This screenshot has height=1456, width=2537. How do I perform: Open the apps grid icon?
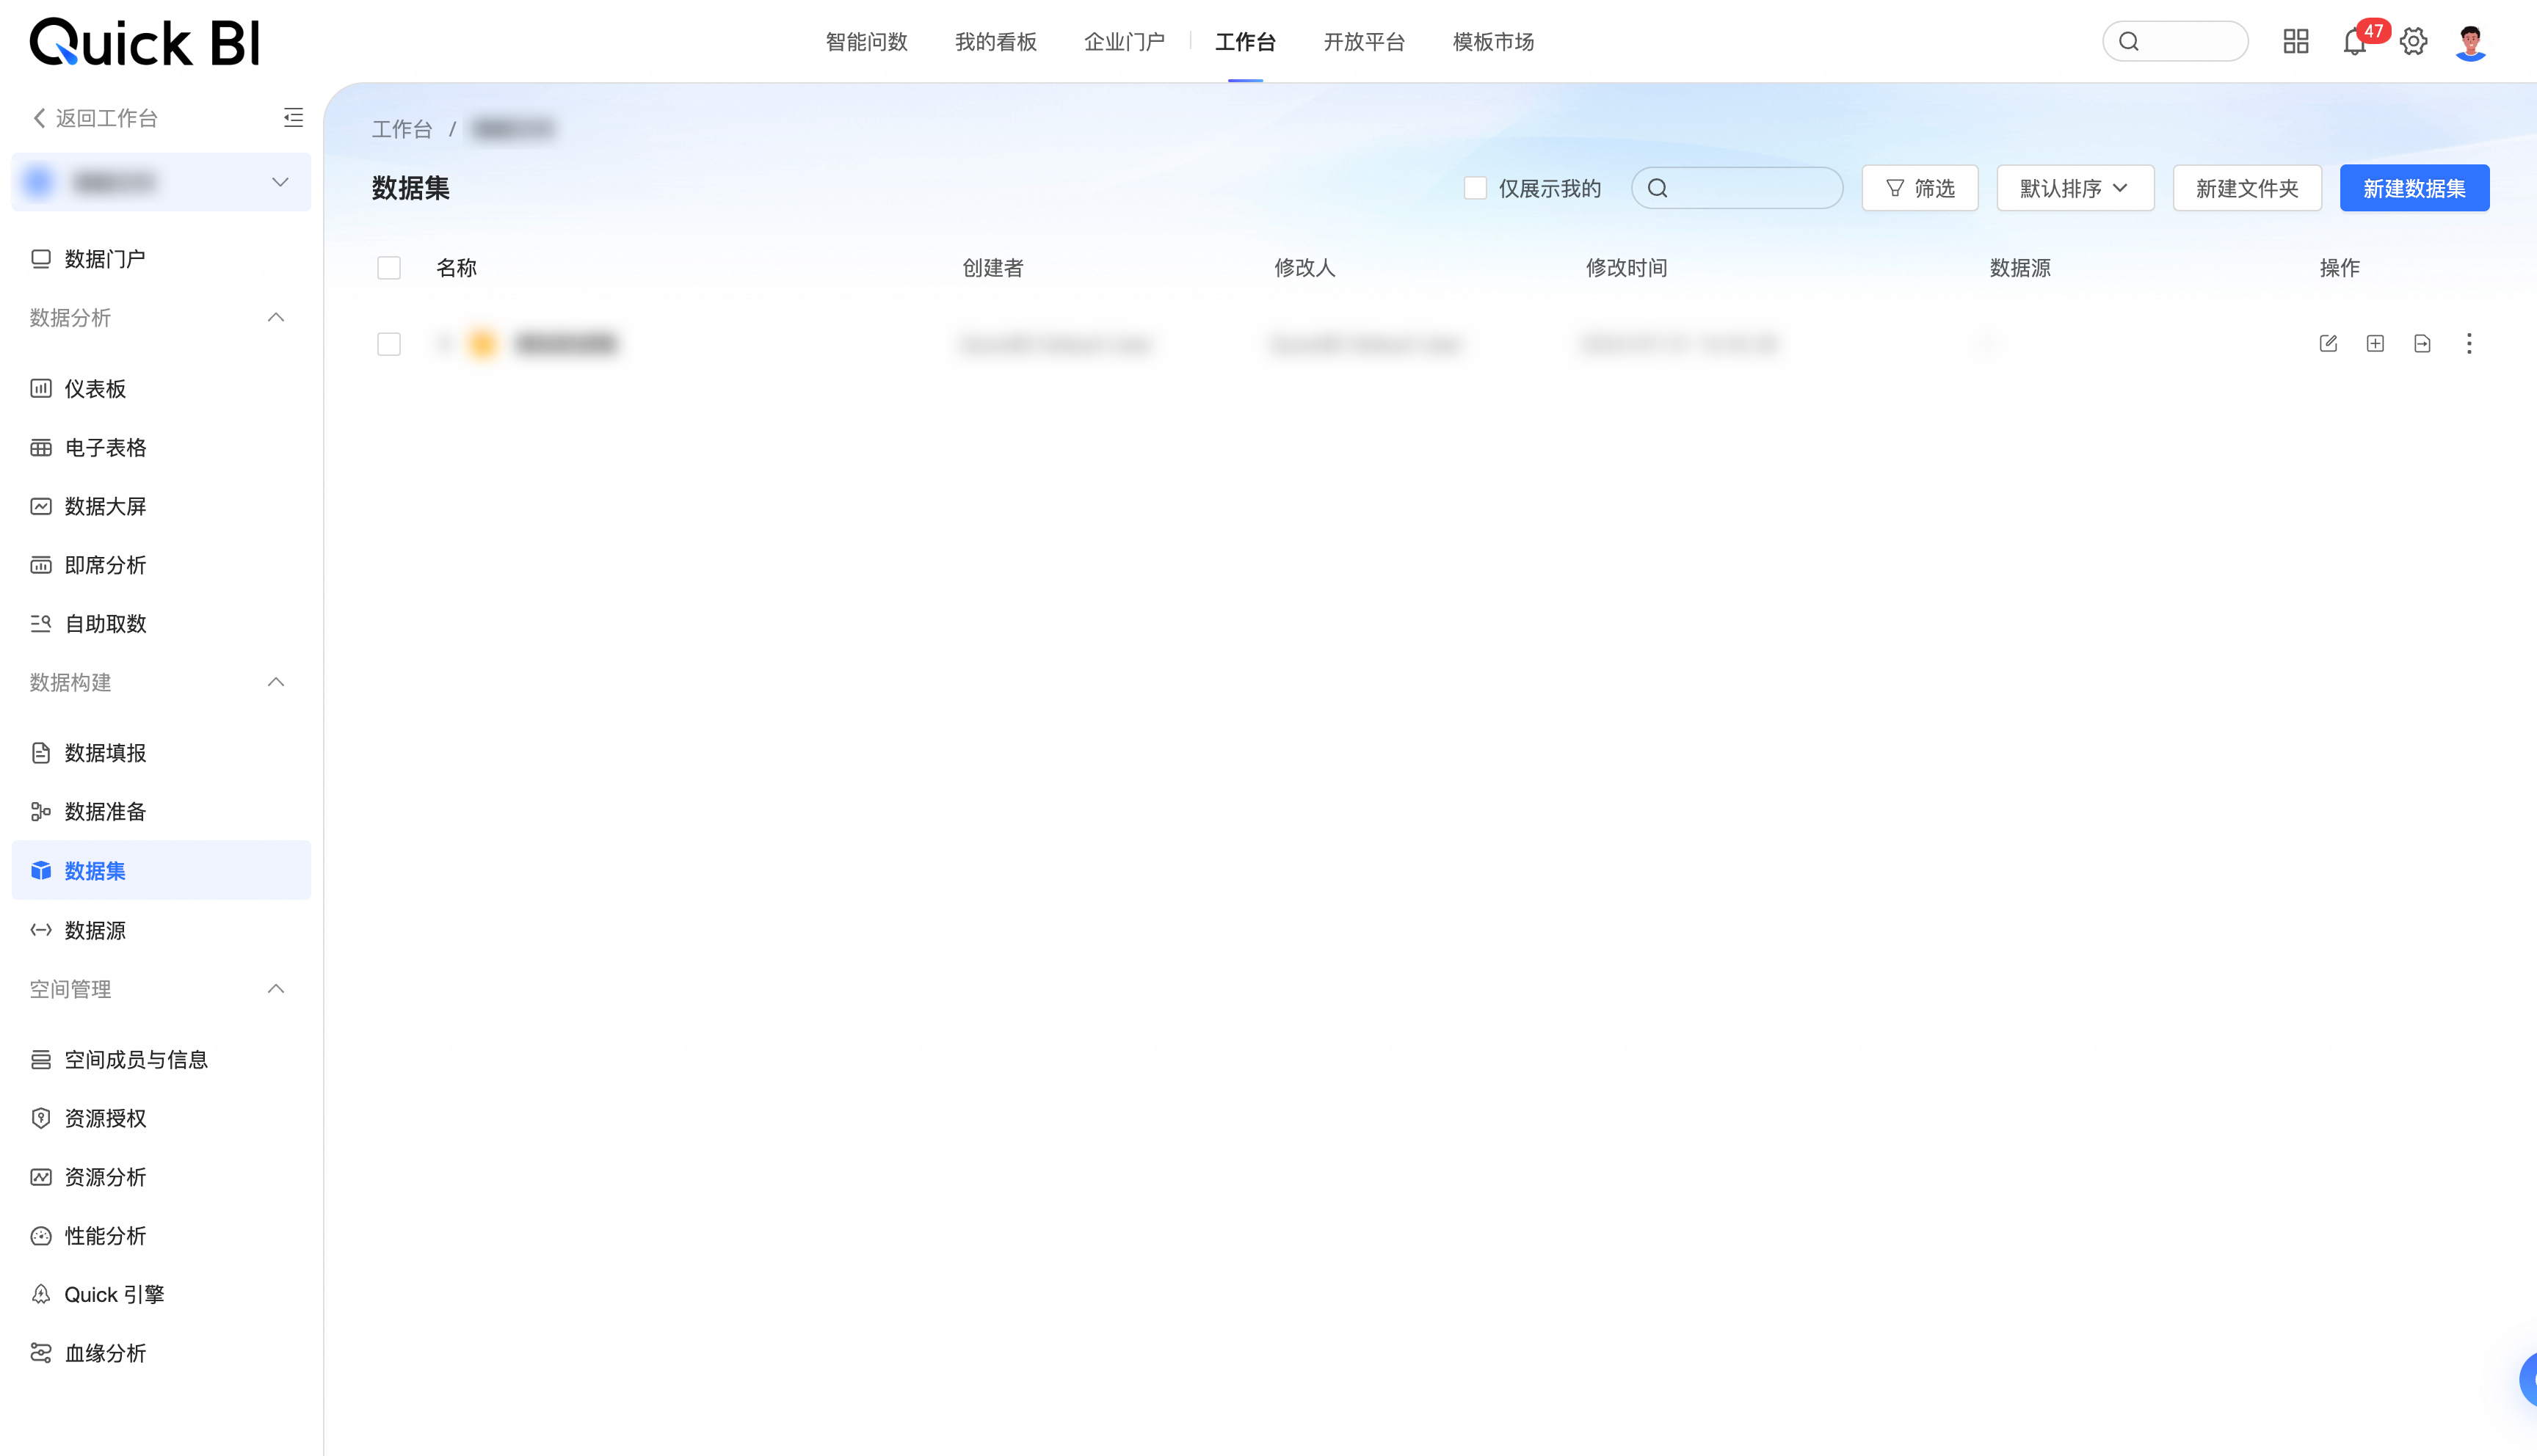click(2295, 42)
